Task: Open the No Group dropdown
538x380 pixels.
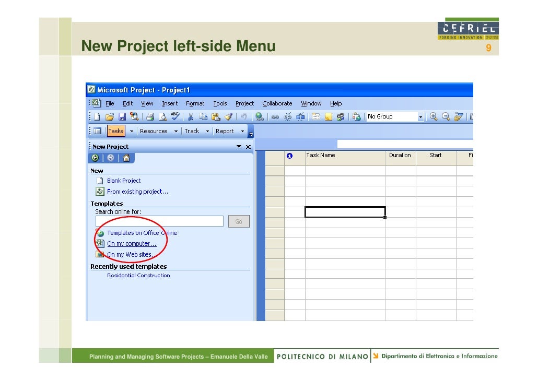Action: 420,117
